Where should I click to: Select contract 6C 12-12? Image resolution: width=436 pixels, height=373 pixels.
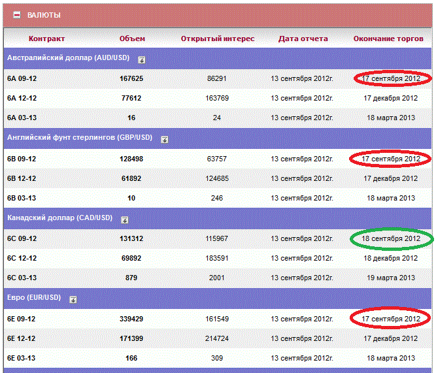22,258
